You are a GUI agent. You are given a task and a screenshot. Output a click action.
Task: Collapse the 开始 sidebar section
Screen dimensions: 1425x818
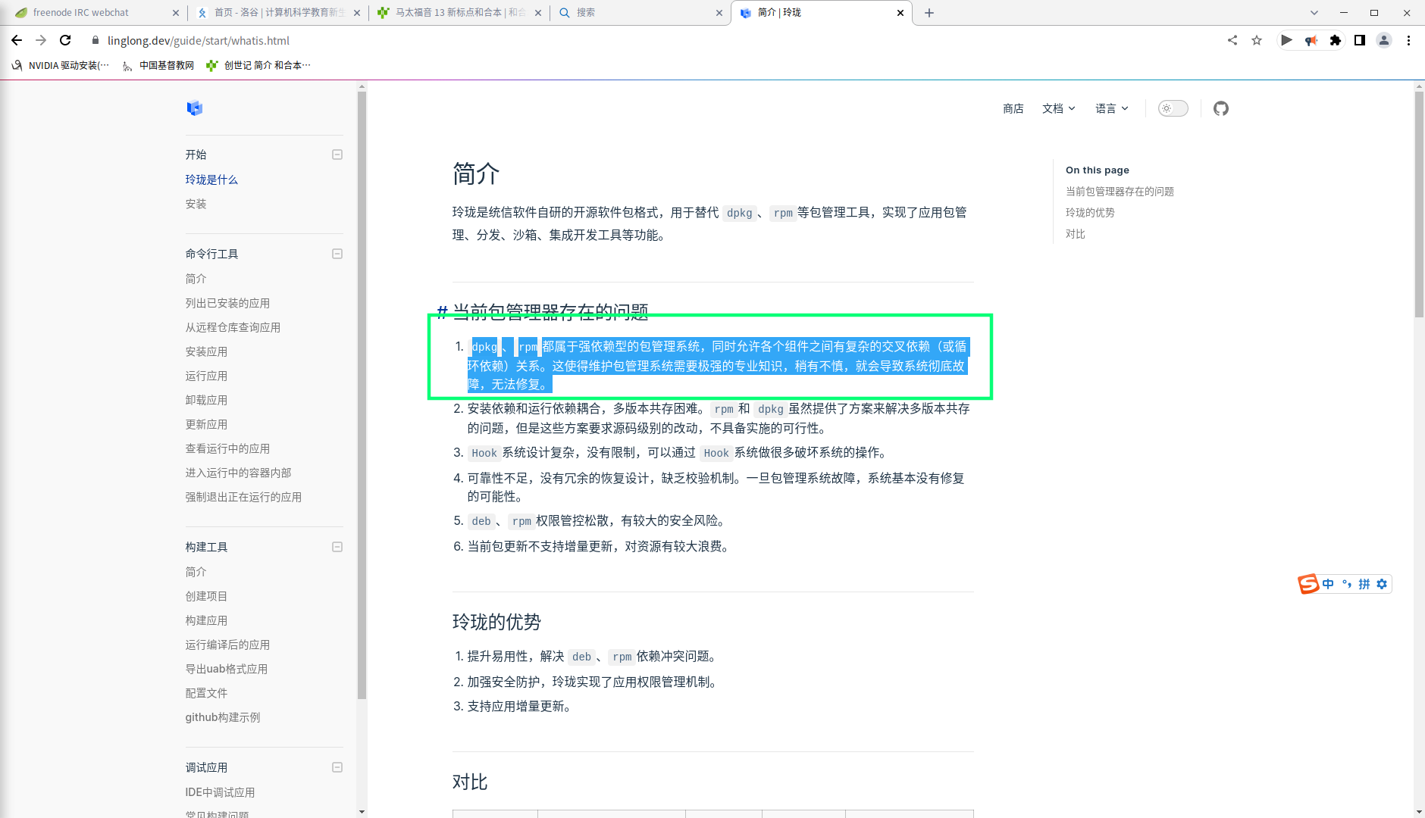pos(337,155)
